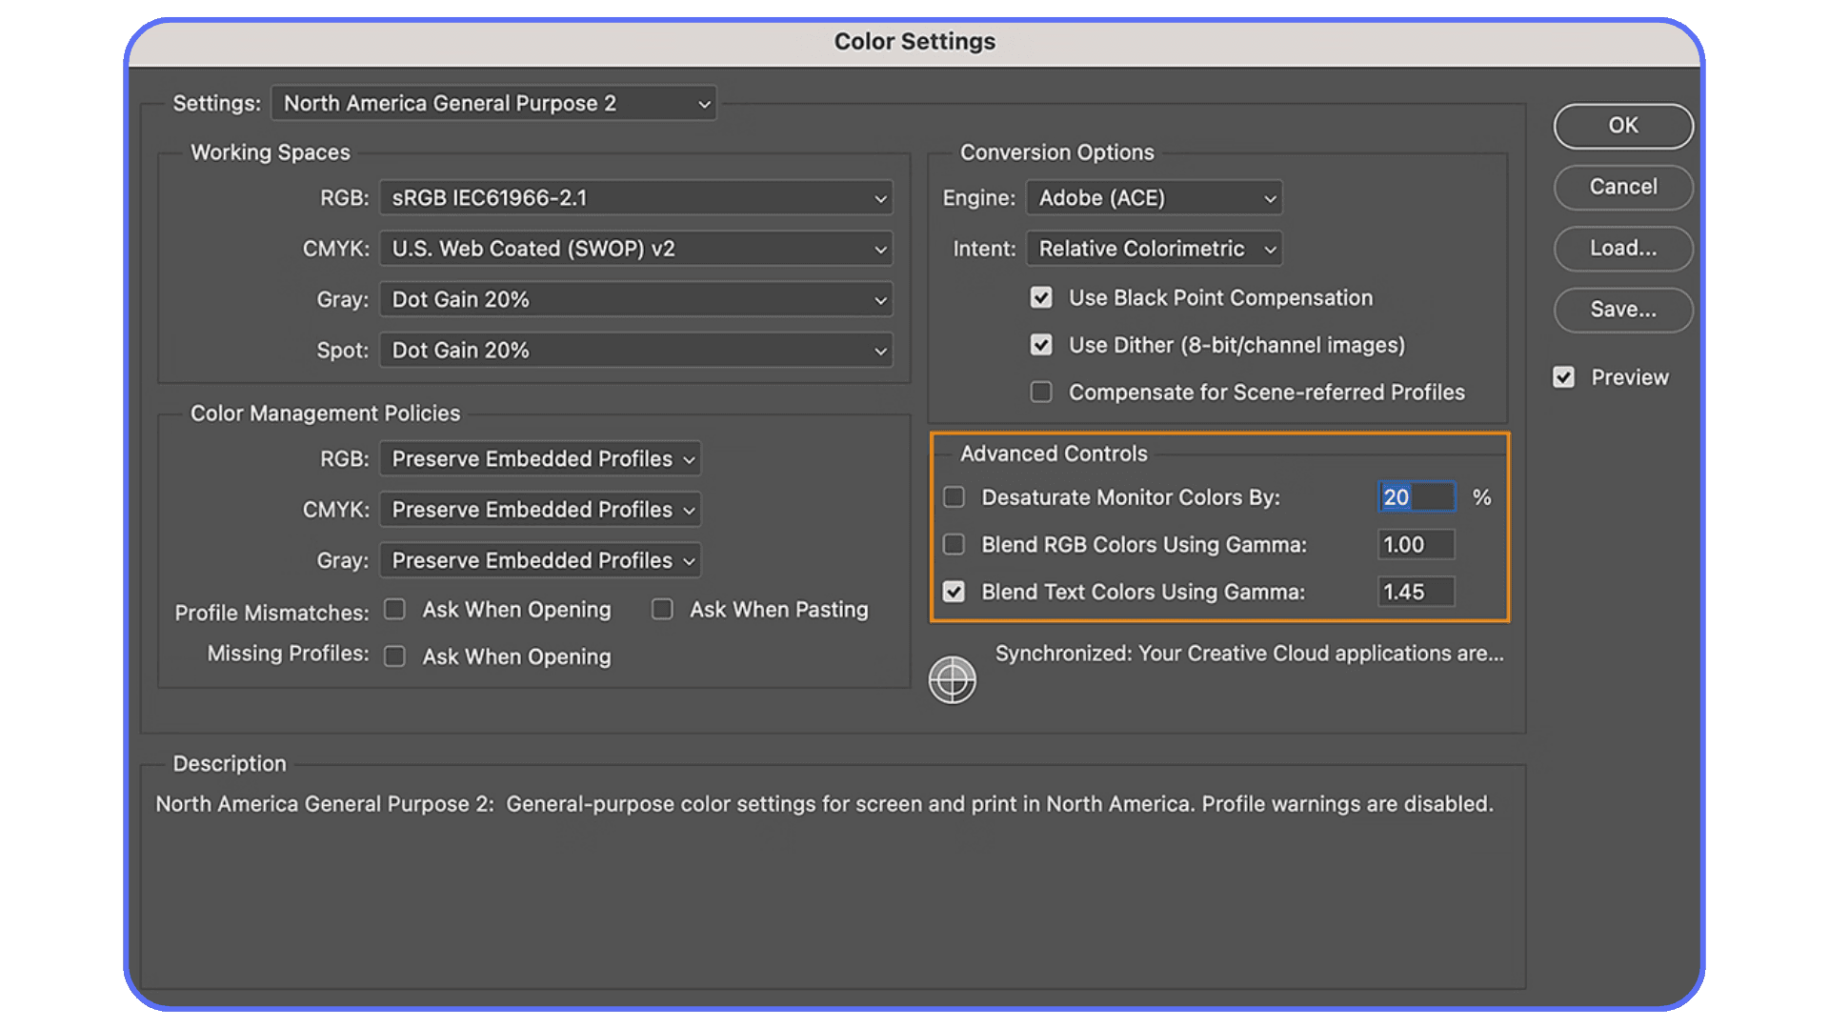The height and width of the screenshot is (1029, 1829).
Task: Open the RGB working space dropdown
Action: (635, 197)
